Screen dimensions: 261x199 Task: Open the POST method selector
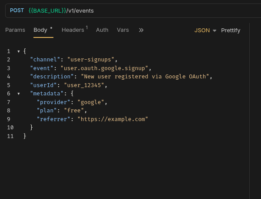17,10
